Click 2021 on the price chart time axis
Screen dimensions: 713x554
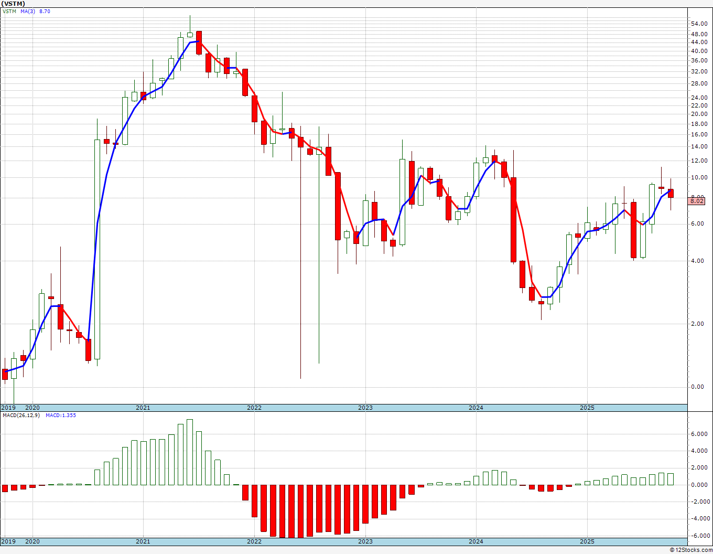tap(143, 408)
